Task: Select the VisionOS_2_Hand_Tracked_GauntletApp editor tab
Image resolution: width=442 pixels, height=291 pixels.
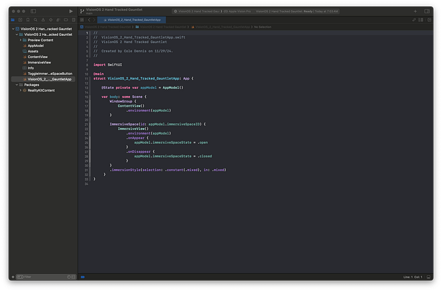Action: pos(131,20)
